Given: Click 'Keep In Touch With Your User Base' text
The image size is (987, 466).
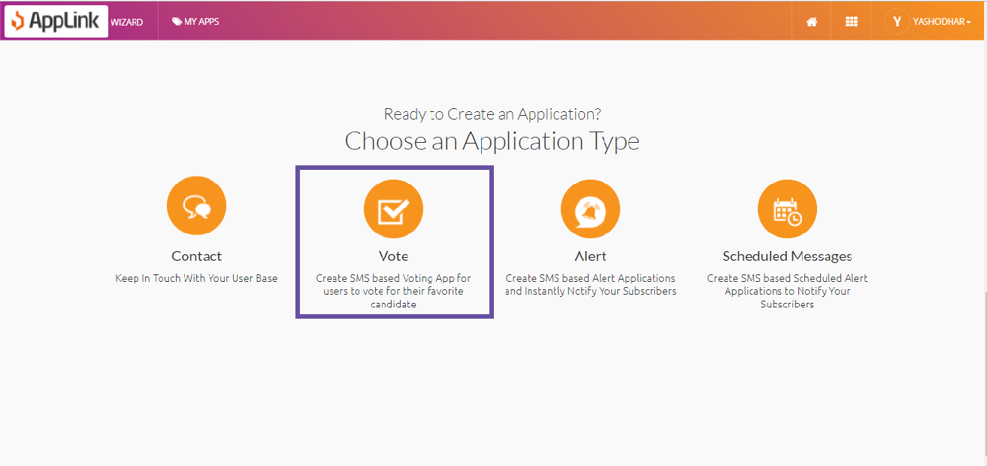Looking at the screenshot, I should pos(196,278).
